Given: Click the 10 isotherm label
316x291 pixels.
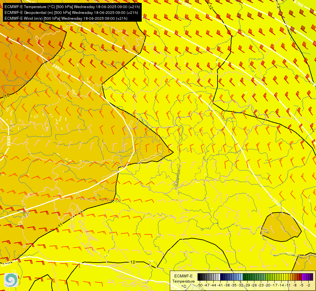Looking at the screenshot, I should pos(7,95).
